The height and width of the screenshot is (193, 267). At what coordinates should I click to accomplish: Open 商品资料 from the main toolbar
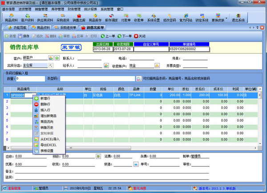(x=11, y=17)
